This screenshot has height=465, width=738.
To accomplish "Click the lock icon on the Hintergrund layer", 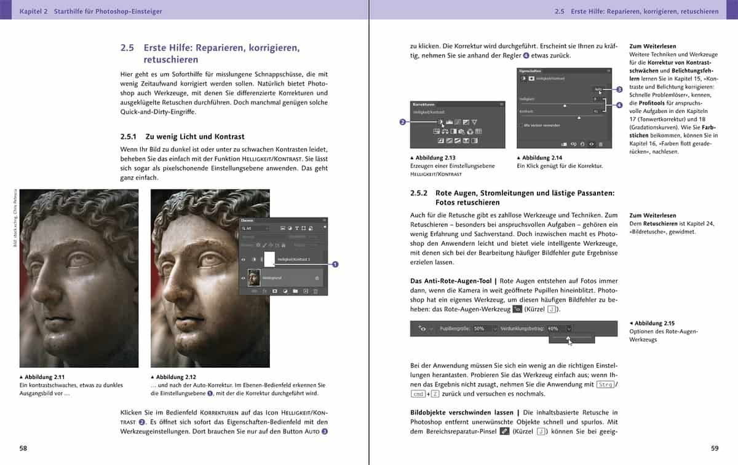I will tap(317, 278).
